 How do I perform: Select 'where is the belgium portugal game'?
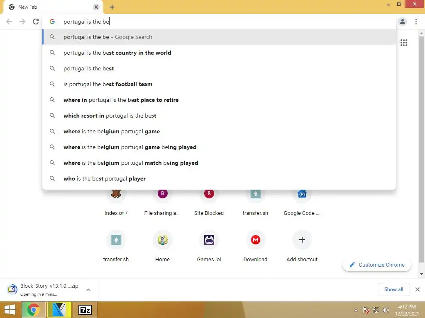(x=219, y=131)
